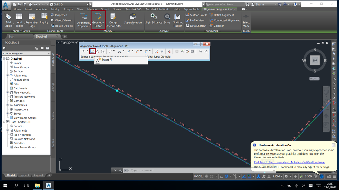Click the AutoCAD application menu logo
The image size is (339, 190).
tap(6, 6)
